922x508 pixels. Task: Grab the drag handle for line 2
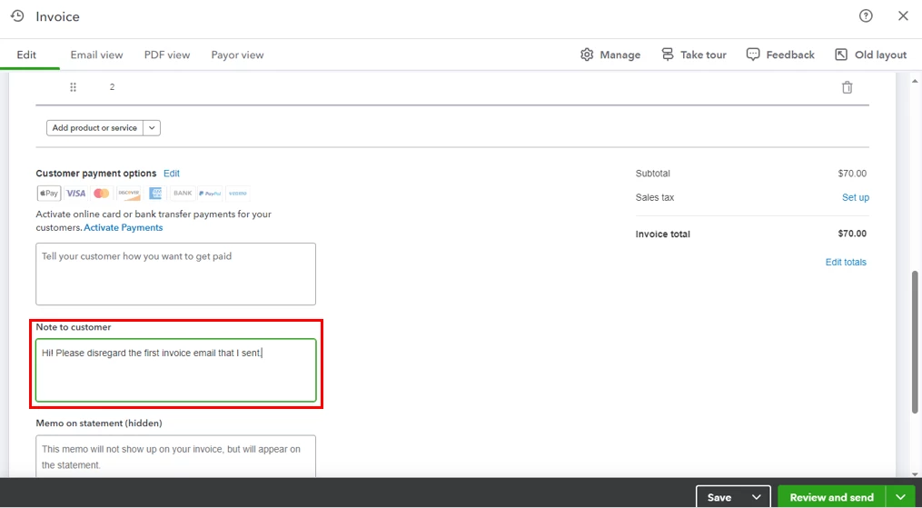(73, 87)
